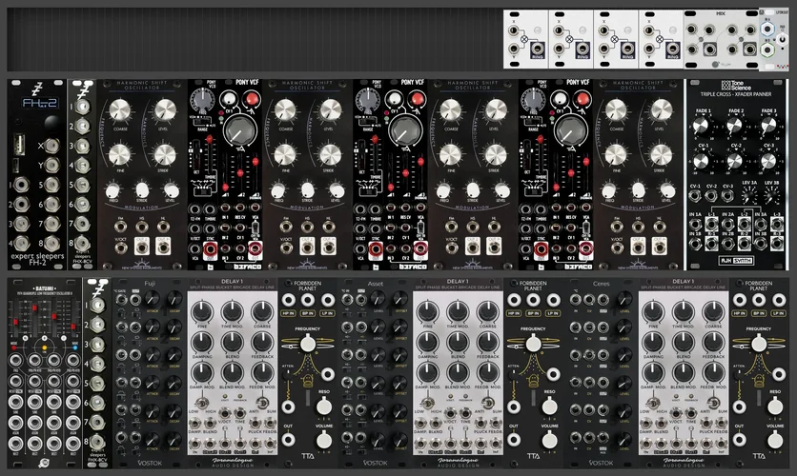Turn Coarse knob on leftmost Harmonic Shift Oscillator
The width and height of the screenshot is (797, 476).
pos(120,109)
